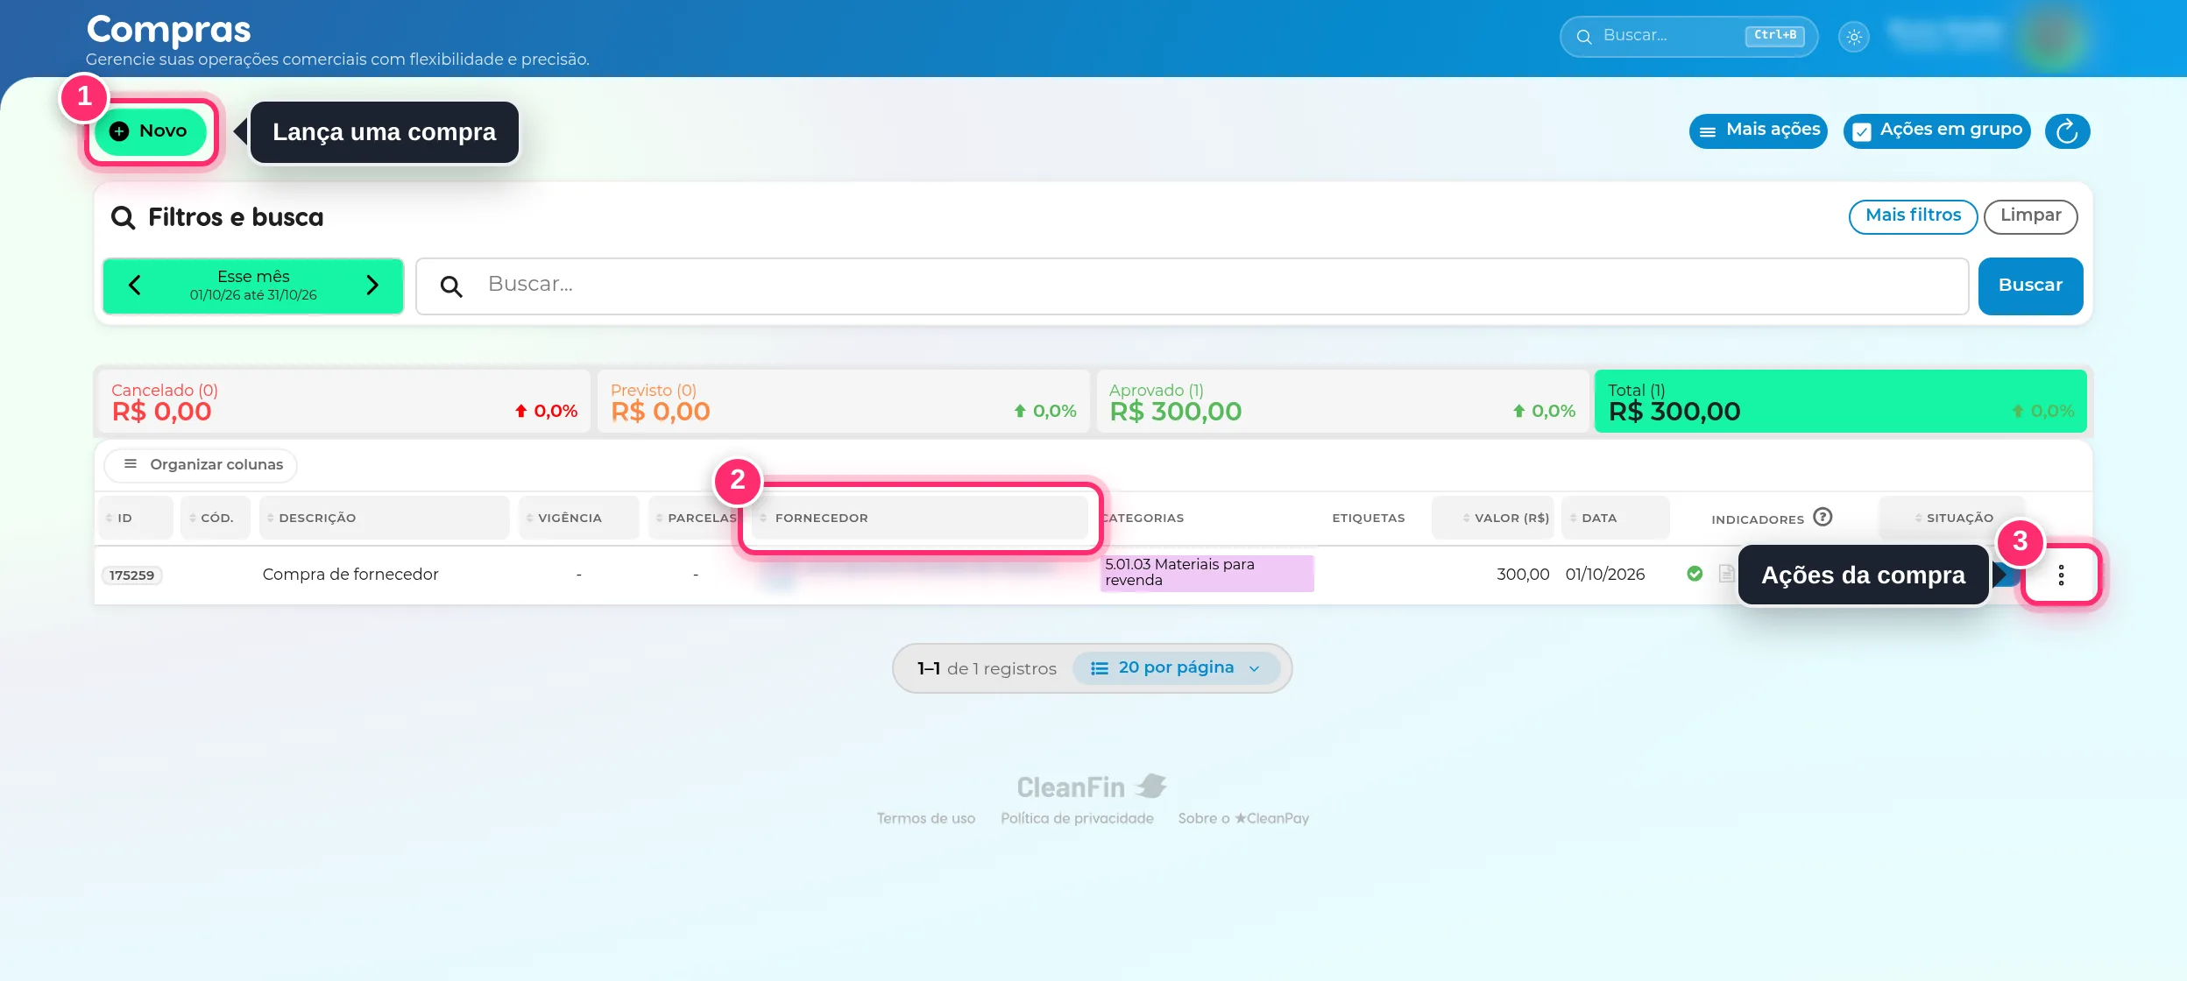Sort by the DATA column header
Screen dimensions: 2187x981
click(x=1615, y=518)
